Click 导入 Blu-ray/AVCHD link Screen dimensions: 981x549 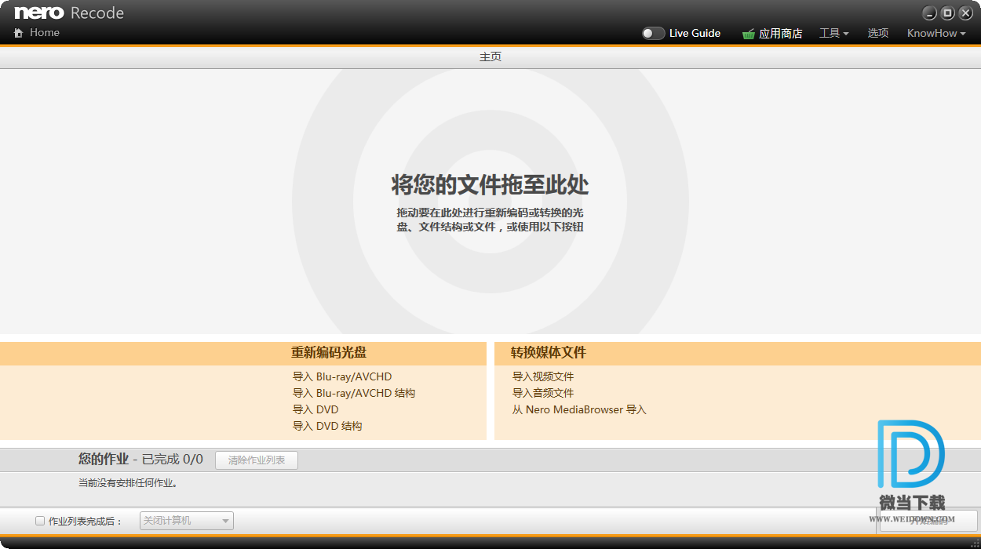pos(342,376)
